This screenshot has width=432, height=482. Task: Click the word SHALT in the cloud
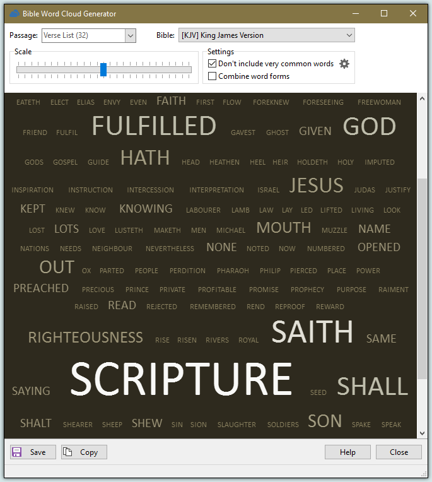pyautogui.click(x=36, y=423)
